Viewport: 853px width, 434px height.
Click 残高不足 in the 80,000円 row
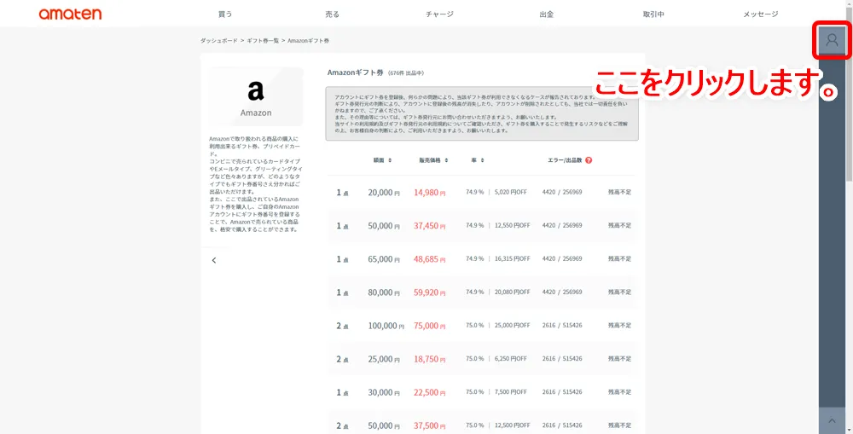pyautogui.click(x=619, y=292)
